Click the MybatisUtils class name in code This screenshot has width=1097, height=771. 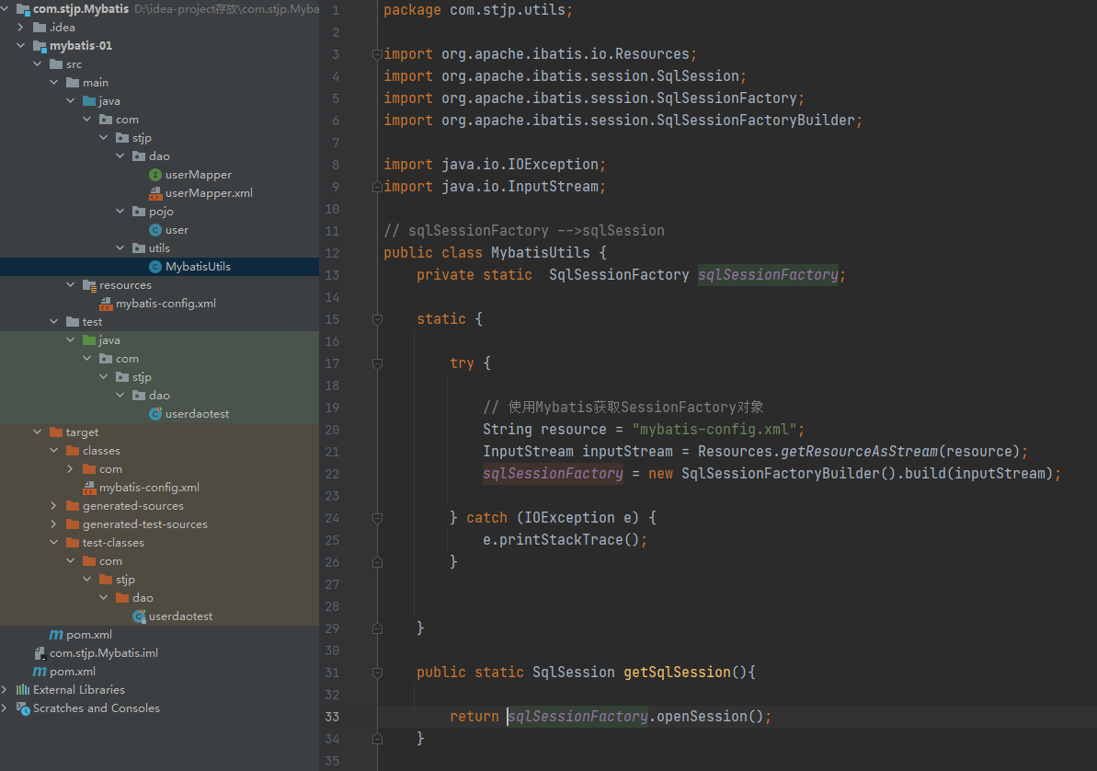pos(540,253)
